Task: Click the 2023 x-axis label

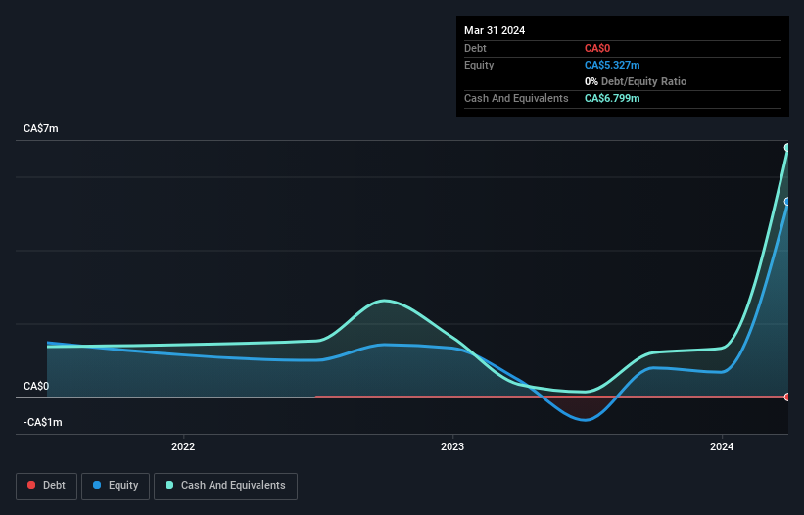Action: click(452, 446)
